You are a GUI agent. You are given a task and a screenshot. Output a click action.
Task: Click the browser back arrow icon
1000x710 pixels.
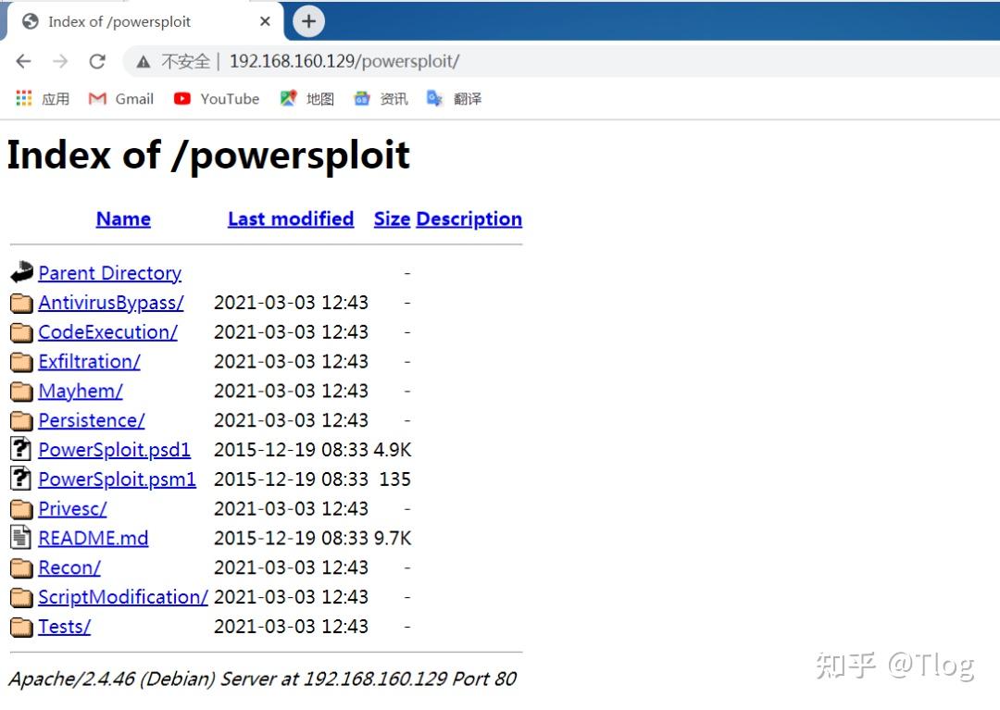22,61
